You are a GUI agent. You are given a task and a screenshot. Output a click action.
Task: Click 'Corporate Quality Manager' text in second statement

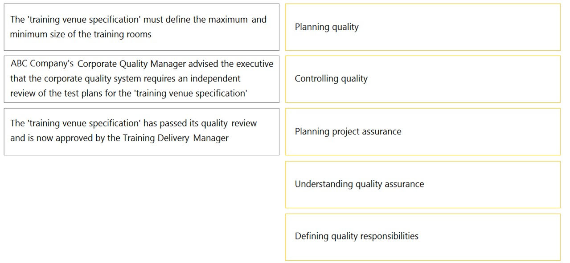tap(131, 64)
